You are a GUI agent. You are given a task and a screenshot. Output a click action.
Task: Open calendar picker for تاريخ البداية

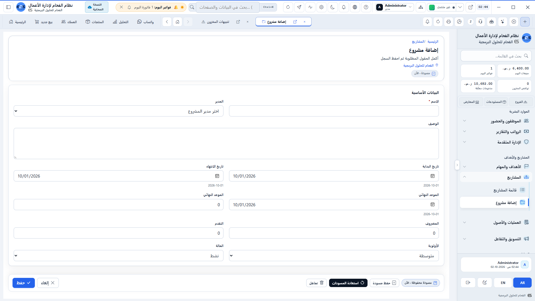432,176
